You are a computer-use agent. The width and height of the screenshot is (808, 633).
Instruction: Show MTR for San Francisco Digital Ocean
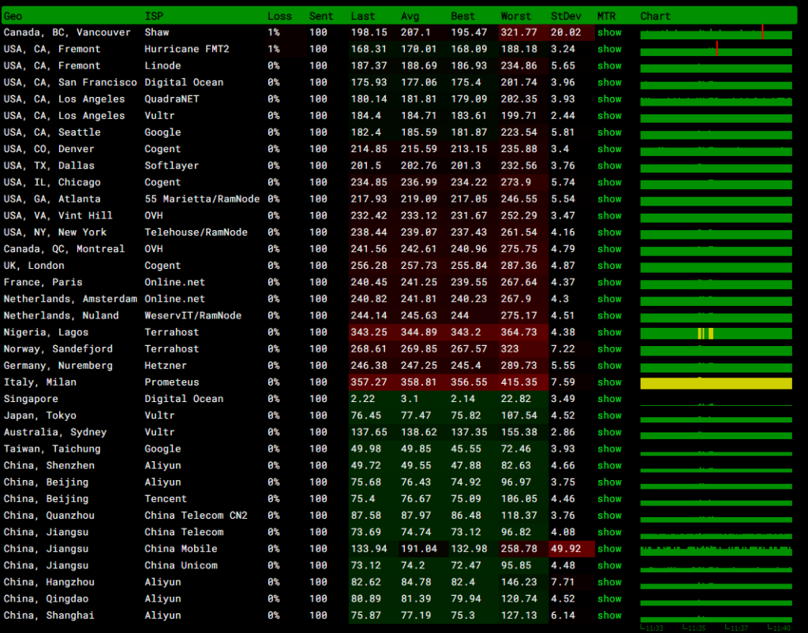coord(610,82)
